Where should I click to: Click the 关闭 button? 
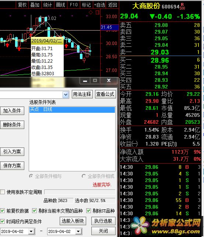[103, 231]
